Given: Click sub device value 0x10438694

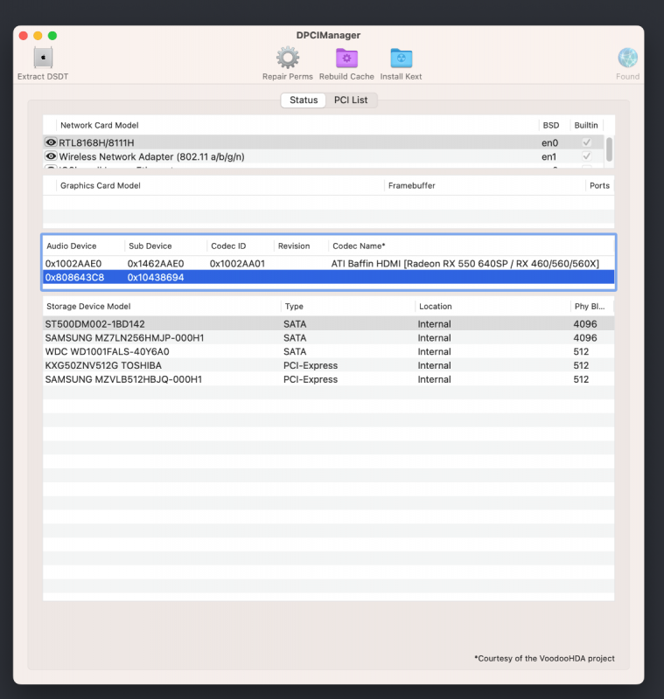Looking at the screenshot, I should (156, 277).
